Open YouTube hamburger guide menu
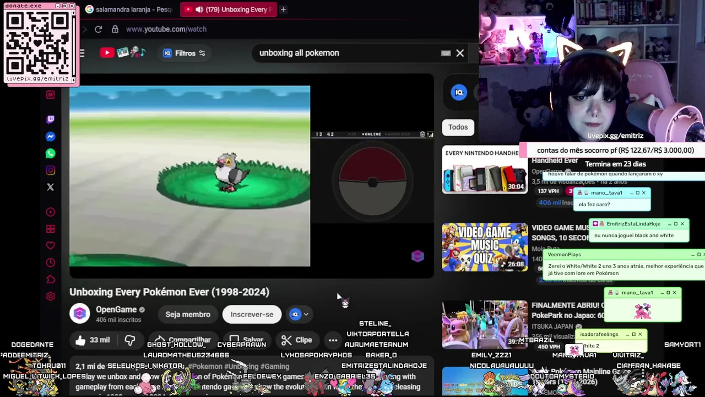 [82, 53]
